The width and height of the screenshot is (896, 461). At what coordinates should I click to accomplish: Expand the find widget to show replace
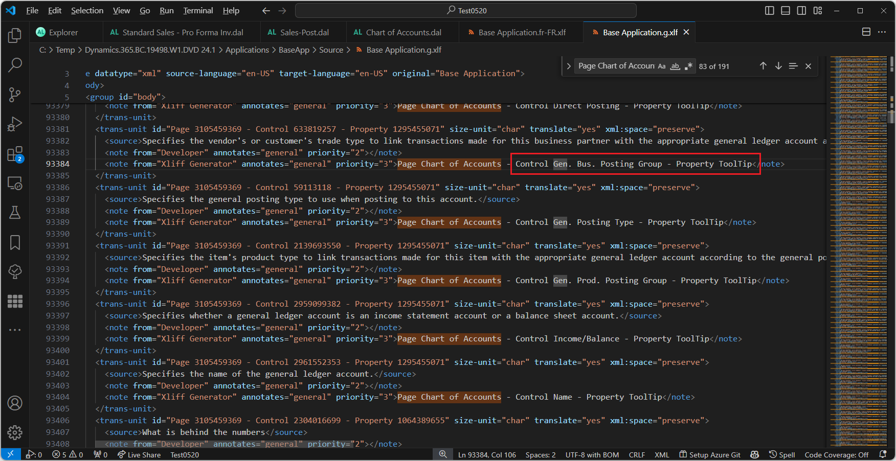pos(569,65)
